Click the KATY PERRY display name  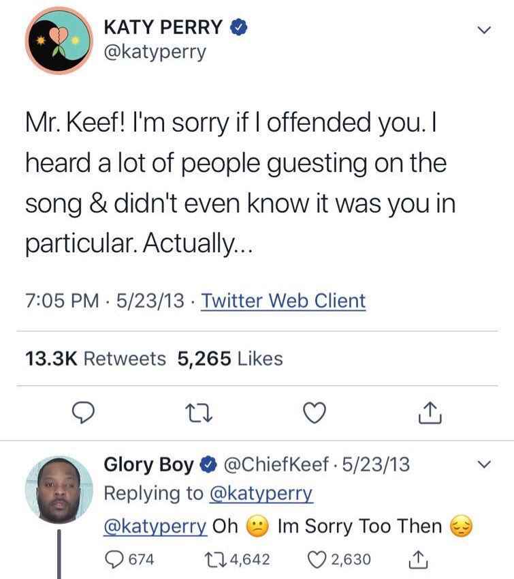click(x=163, y=28)
